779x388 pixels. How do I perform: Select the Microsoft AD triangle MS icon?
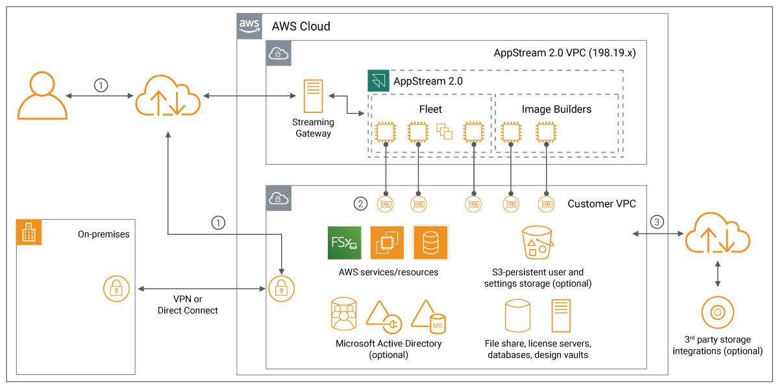[x=427, y=316]
